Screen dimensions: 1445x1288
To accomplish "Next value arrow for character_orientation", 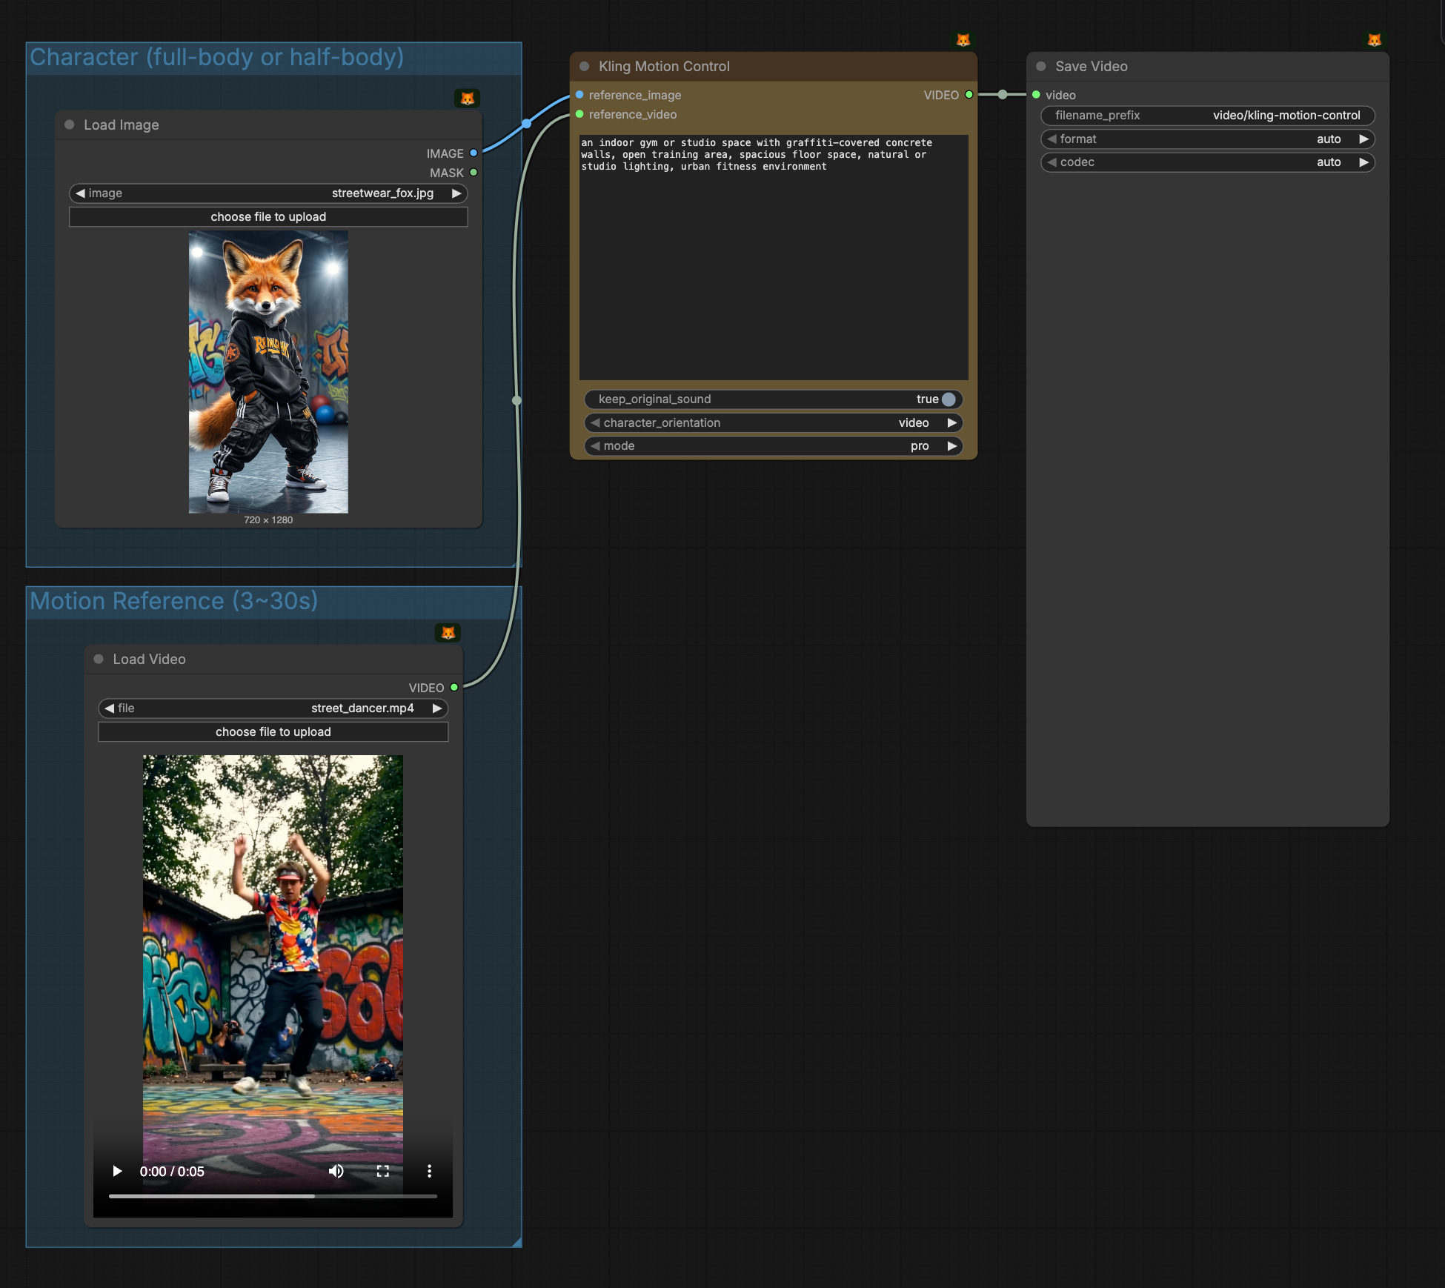I will click(x=952, y=422).
